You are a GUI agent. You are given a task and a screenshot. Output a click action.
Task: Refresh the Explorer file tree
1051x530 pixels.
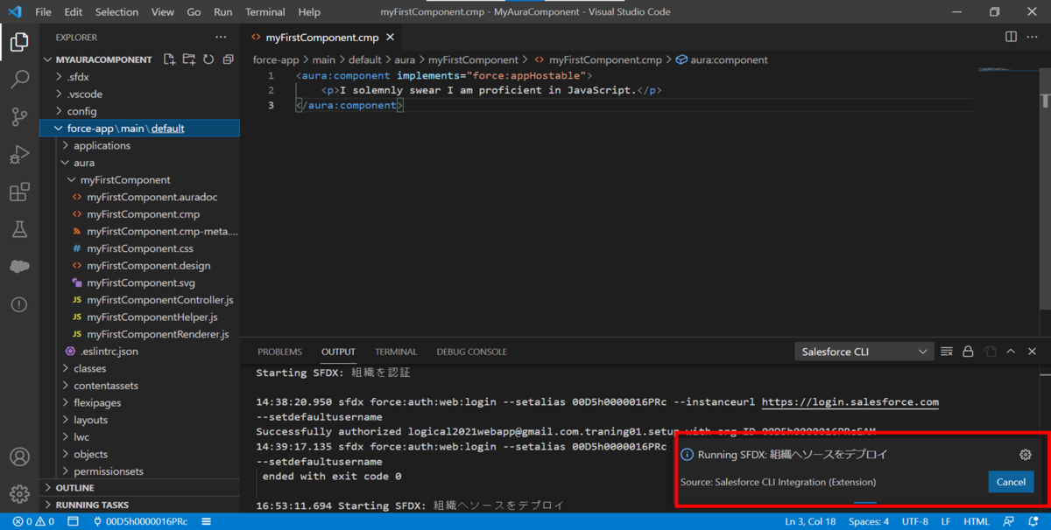point(208,59)
